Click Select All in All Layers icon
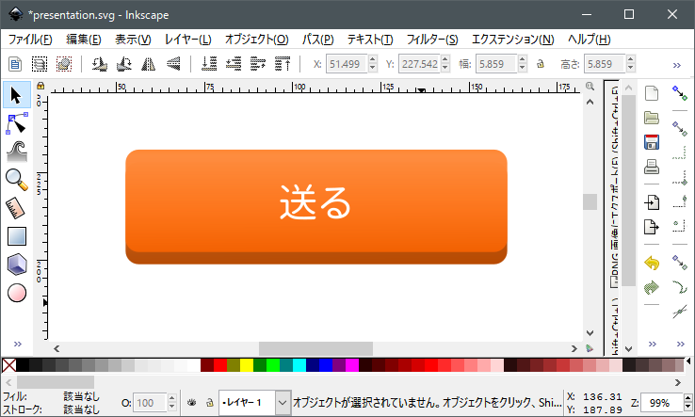 click(40, 64)
